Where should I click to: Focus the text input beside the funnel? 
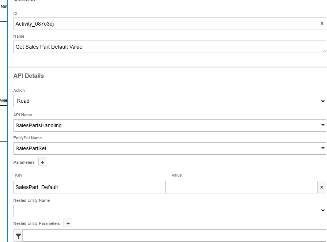174,236
